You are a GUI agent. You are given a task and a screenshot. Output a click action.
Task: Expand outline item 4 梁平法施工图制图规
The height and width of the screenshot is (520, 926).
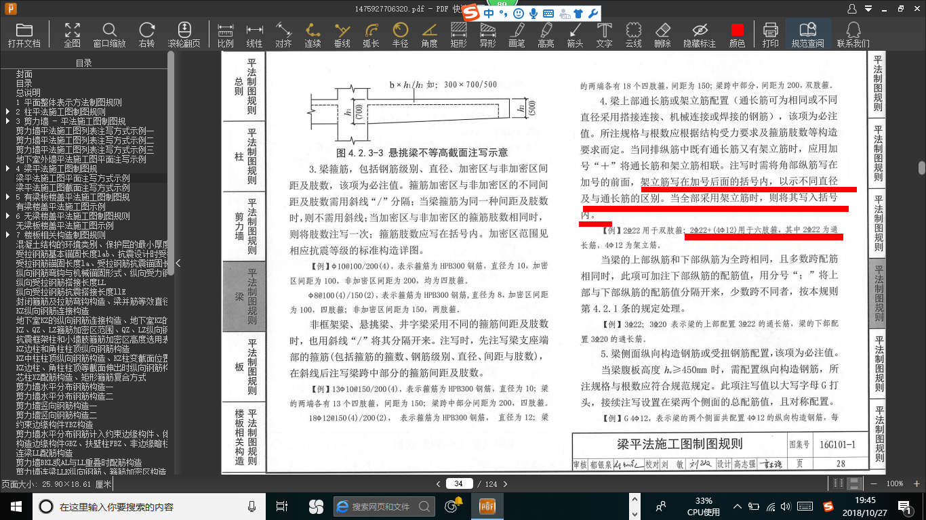pyautogui.click(x=7, y=169)
